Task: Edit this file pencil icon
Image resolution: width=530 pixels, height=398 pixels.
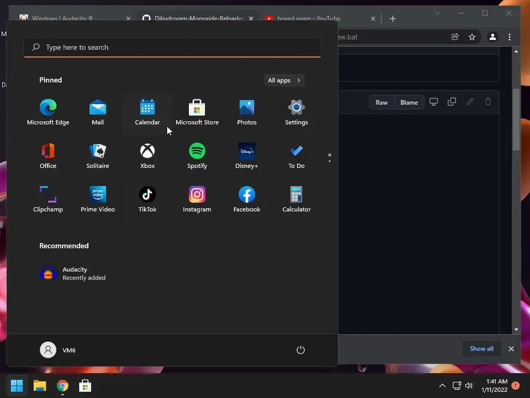Action: 470,102
